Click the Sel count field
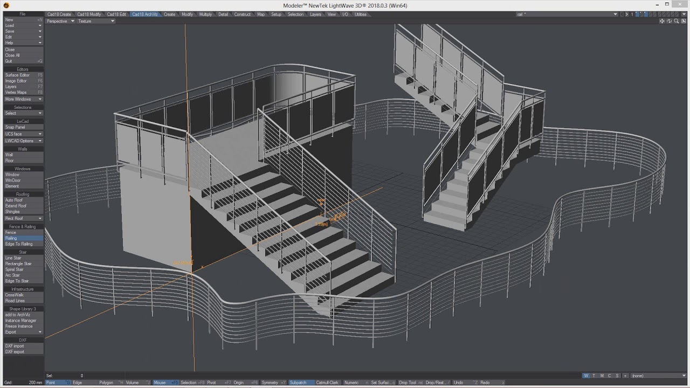This screenshot has height=388, width=690. (65, 376)
